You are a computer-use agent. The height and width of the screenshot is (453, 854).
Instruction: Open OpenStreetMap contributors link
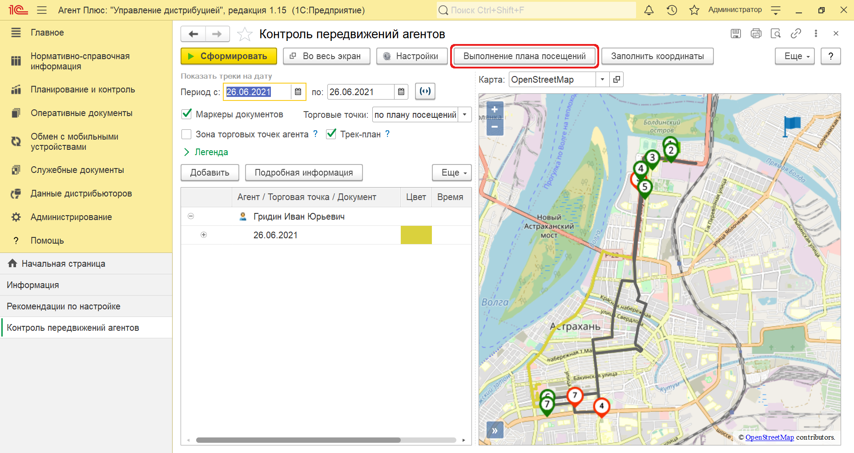click(x=769, y=437)
